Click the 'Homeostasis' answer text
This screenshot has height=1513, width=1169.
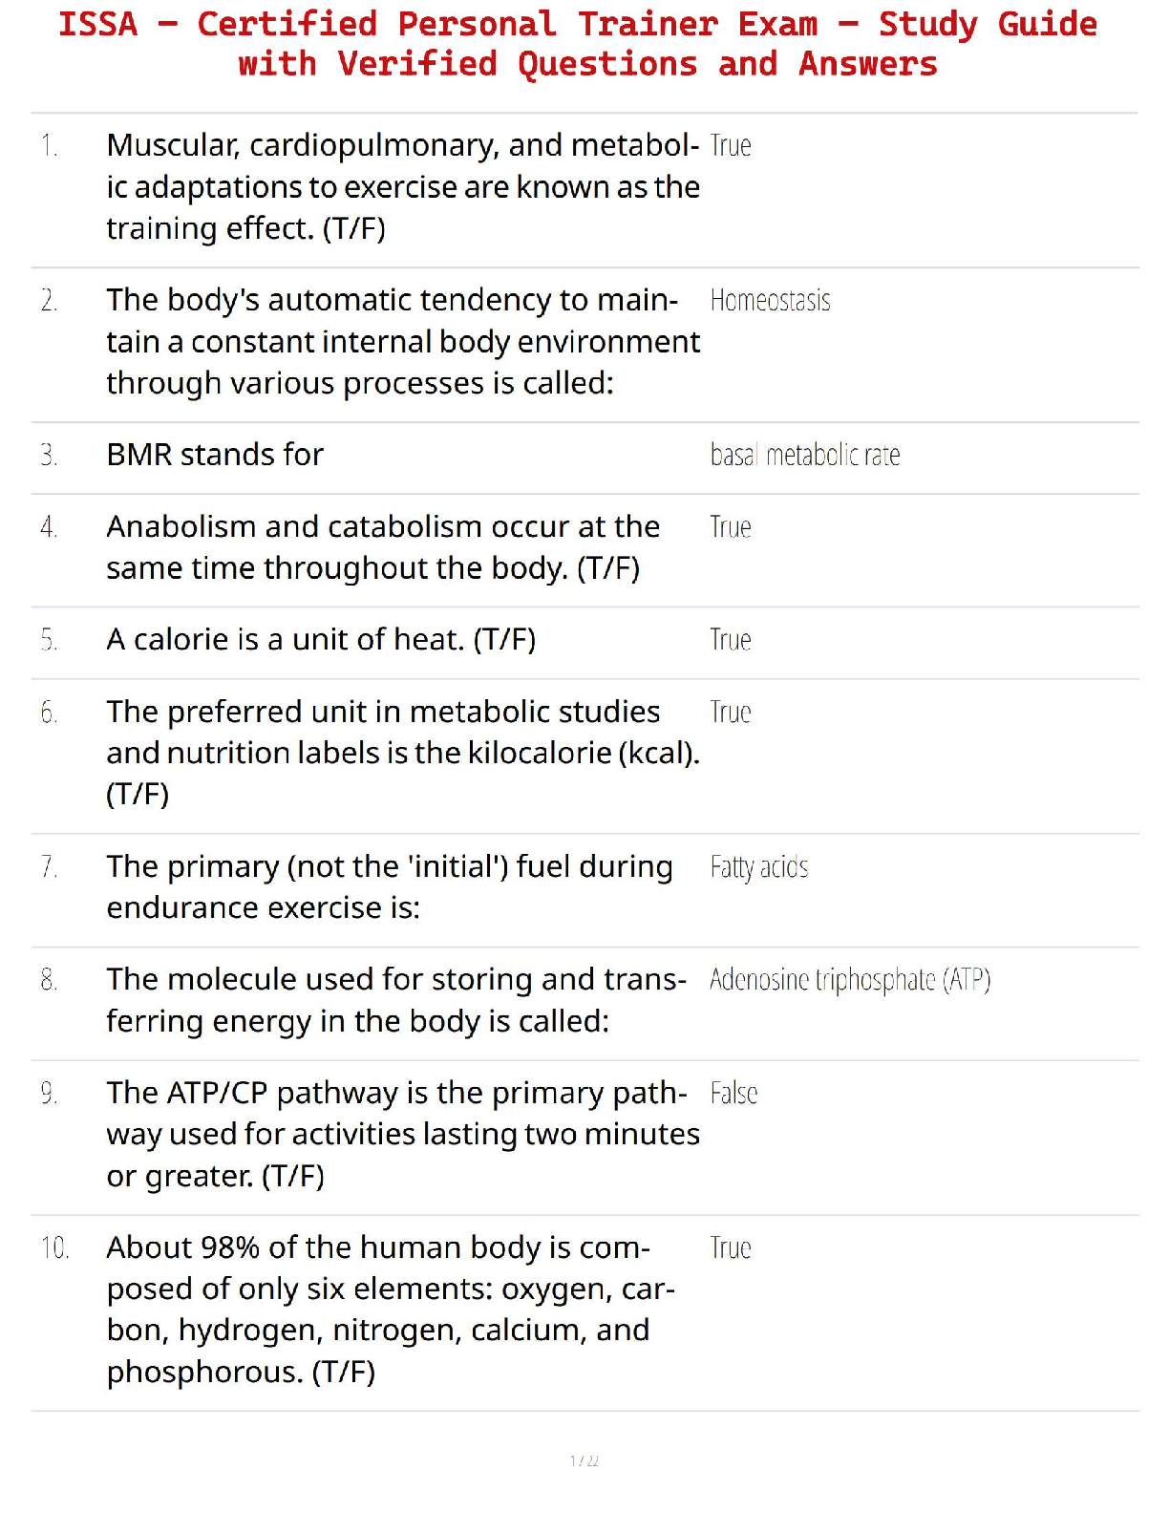(x=770, y=301)
